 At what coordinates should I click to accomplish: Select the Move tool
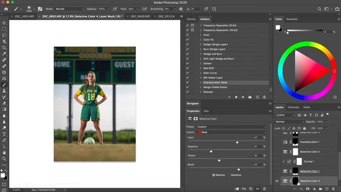tap(4, 23)
